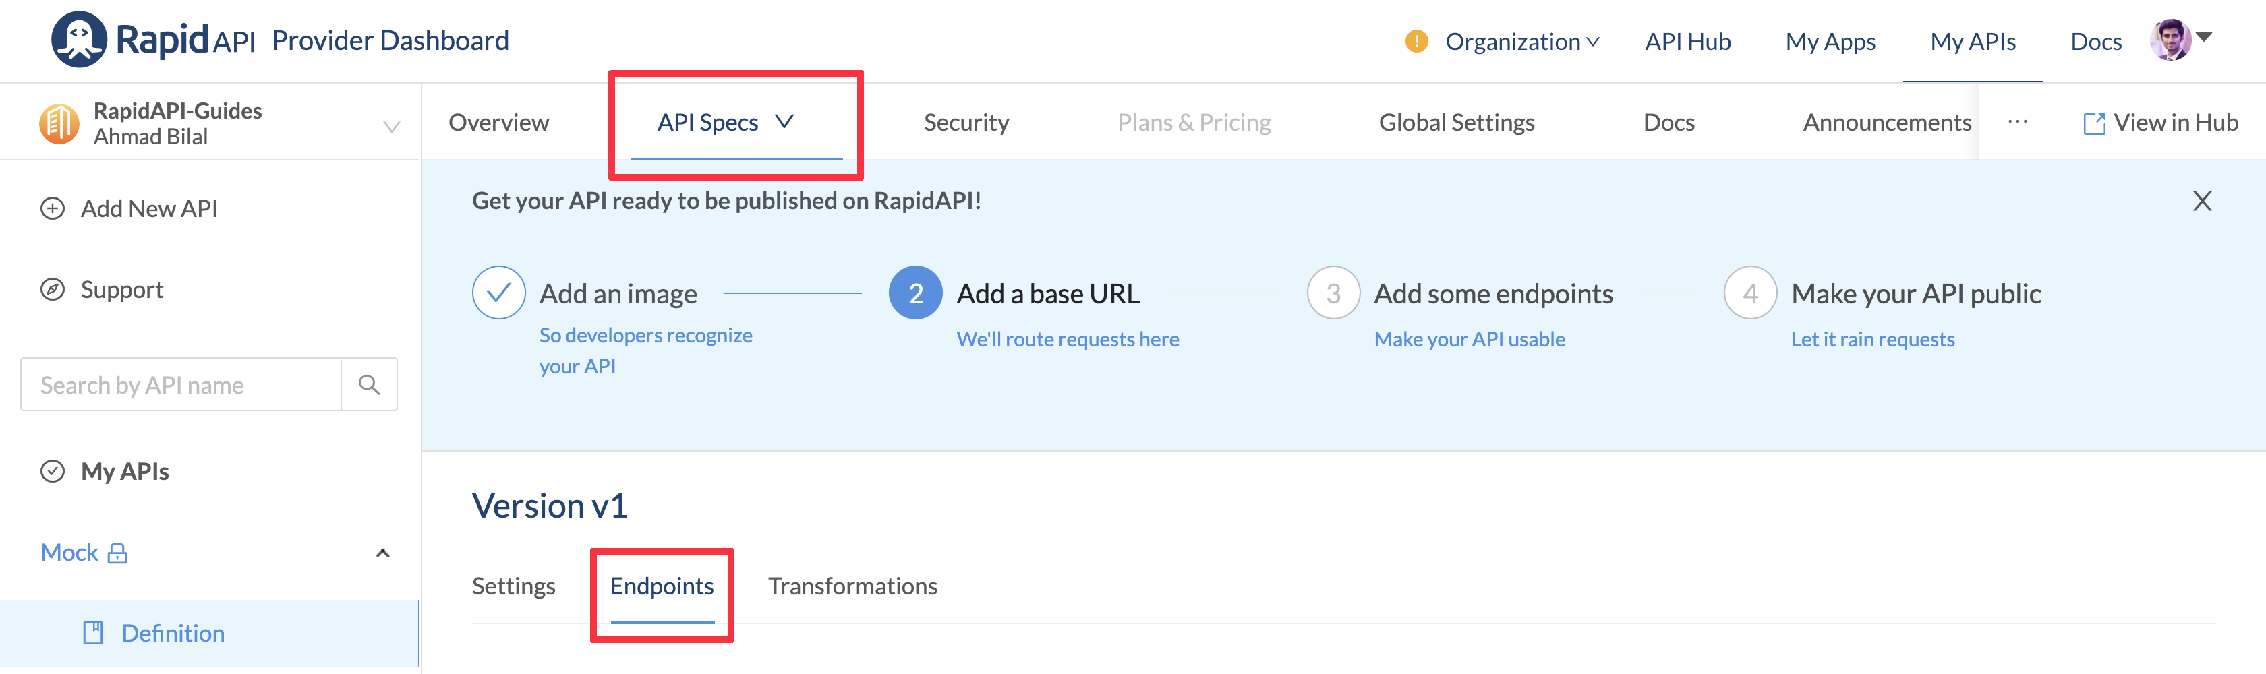Close the publish-ready banner with X
This screenshot has height=674, width=2266.
[x=2202, y=202]
